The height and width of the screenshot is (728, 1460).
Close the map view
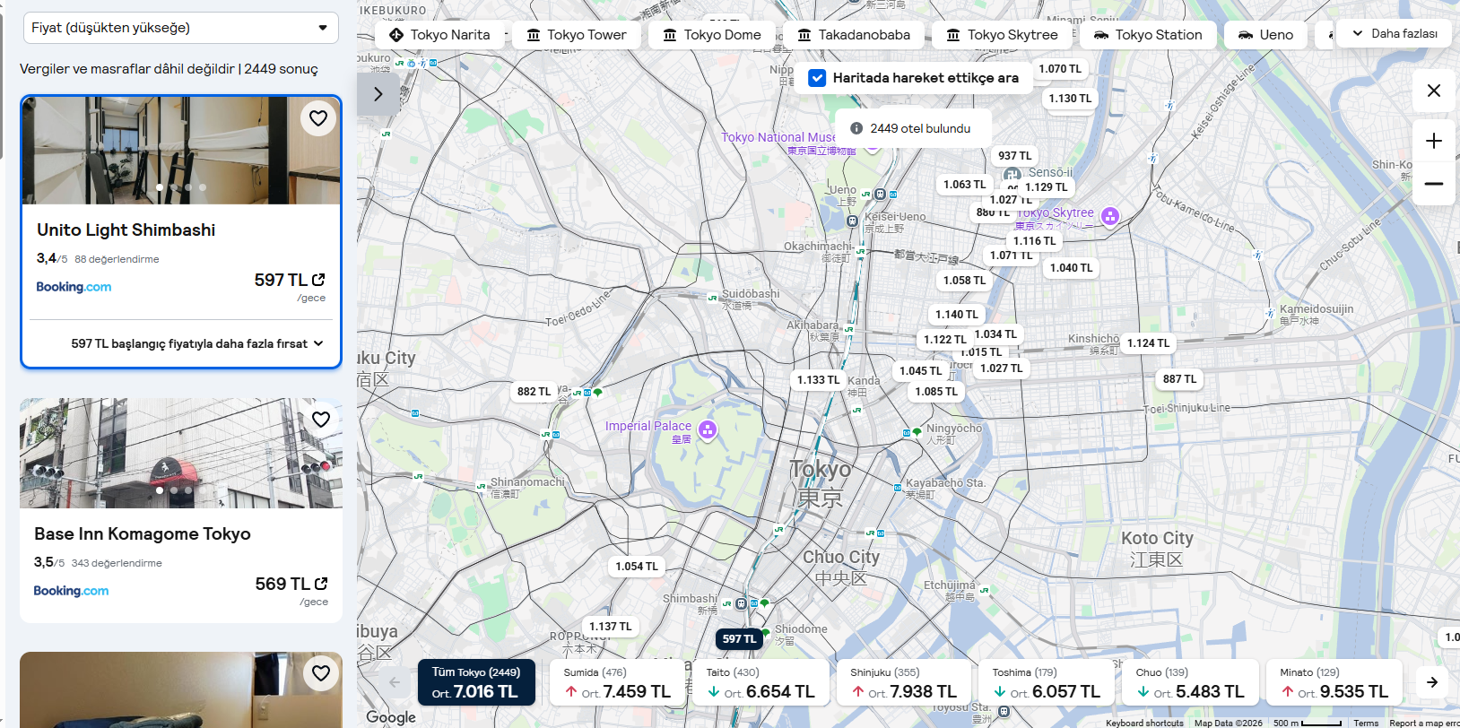pos(1434,91)
